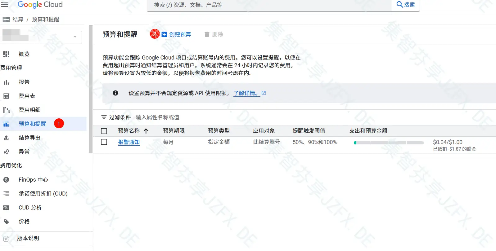Open the 了解详情 link

pyautogui.click(x=247, y=93)
